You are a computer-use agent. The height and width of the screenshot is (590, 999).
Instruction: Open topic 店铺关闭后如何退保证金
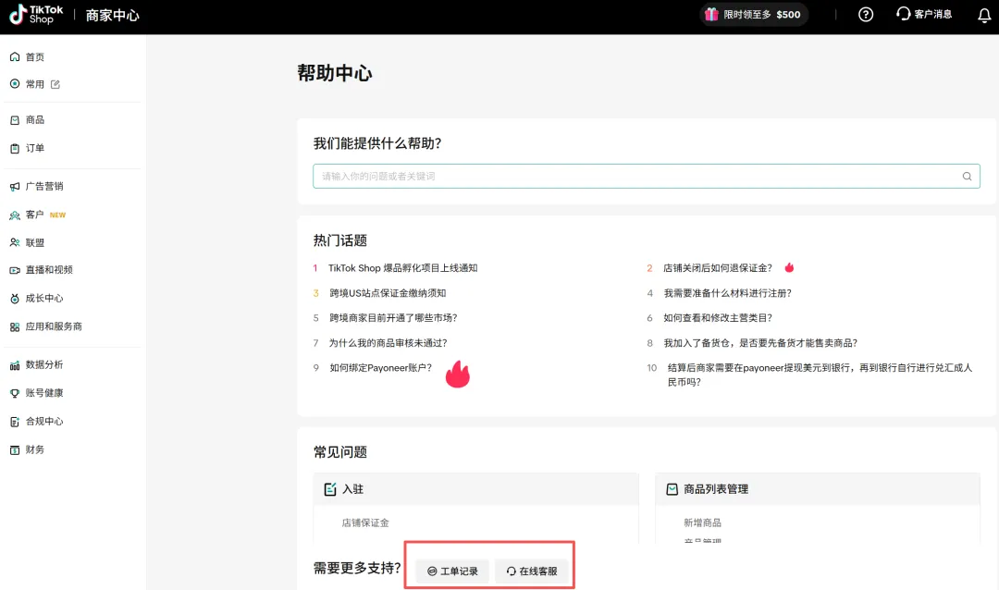717,268
